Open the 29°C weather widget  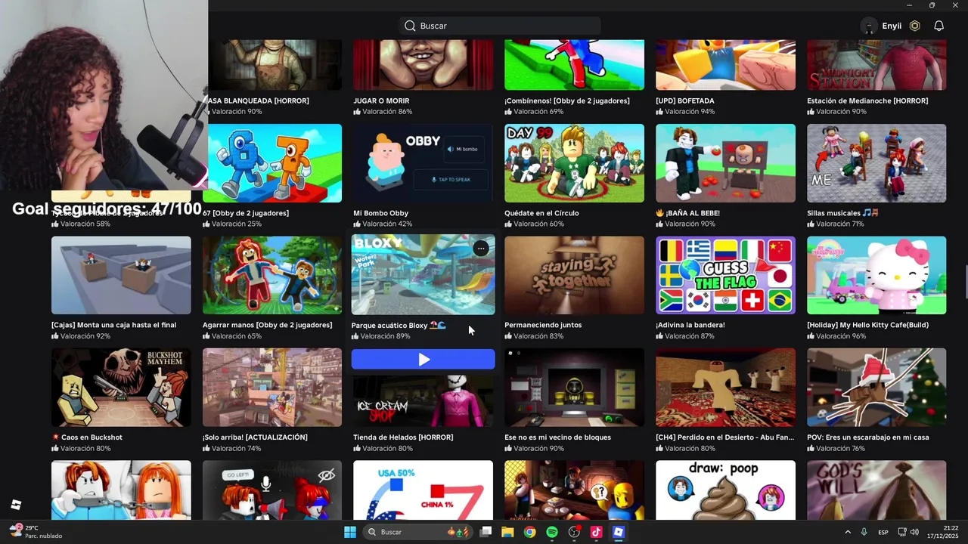tap(36, 532)
